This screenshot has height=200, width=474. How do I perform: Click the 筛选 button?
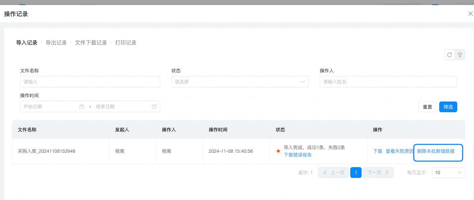point(448,107)
